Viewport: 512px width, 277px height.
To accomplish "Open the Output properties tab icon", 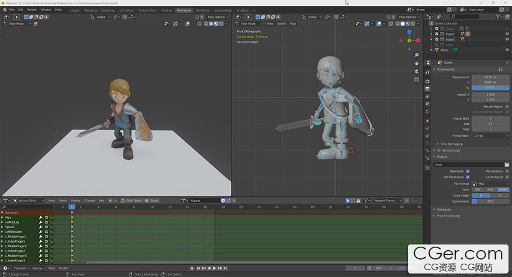I will 428,89.
